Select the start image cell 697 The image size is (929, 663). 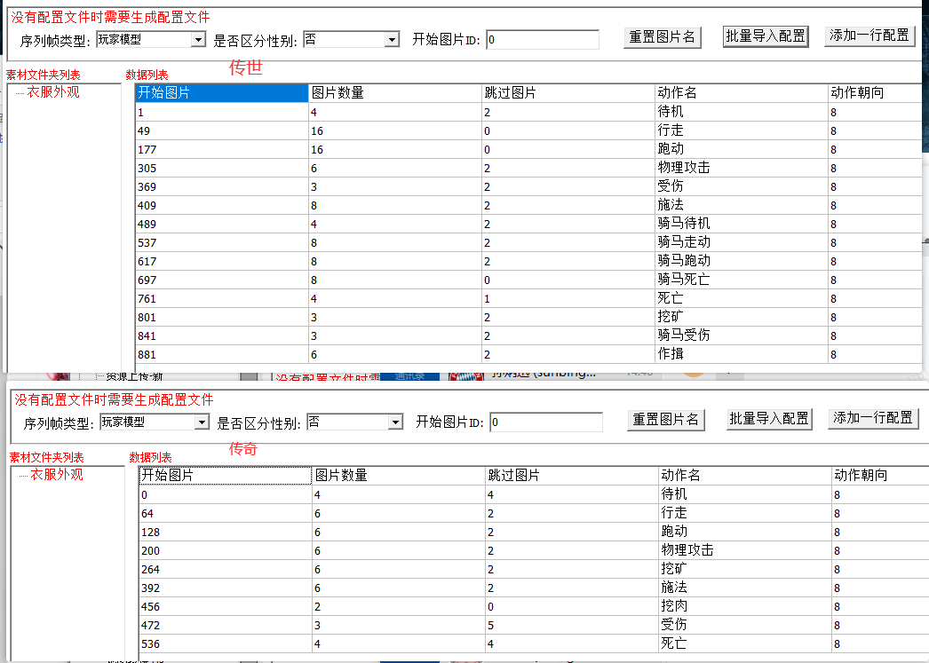[x=222, y=280]
